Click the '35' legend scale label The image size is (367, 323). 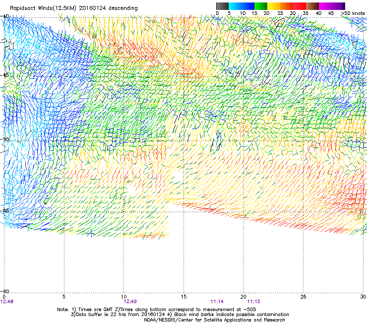(306, 13)
